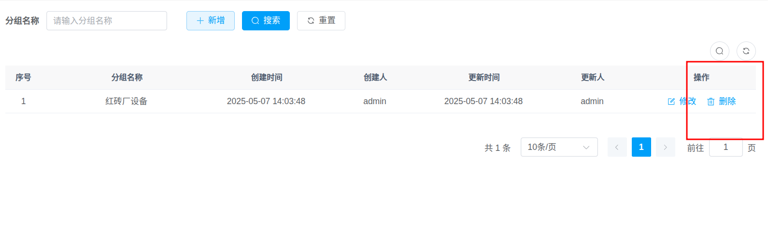The image size is (768, 229).
Task: Click the 分组名称 column header
Action: (127, 78)
